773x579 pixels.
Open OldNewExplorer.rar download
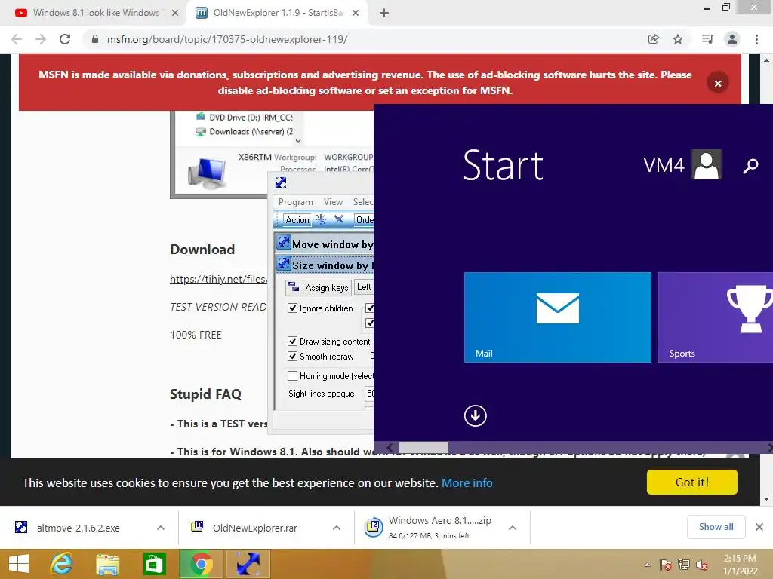[255, 528]
